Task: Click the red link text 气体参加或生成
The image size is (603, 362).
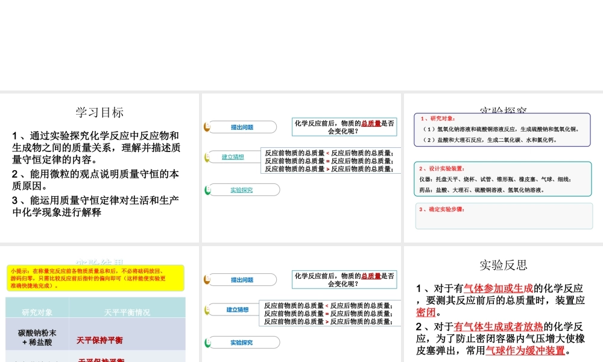Action: pos(499,288)
